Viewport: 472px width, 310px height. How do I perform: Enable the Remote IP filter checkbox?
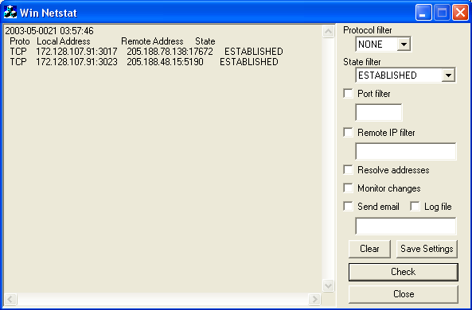point(348,133)
